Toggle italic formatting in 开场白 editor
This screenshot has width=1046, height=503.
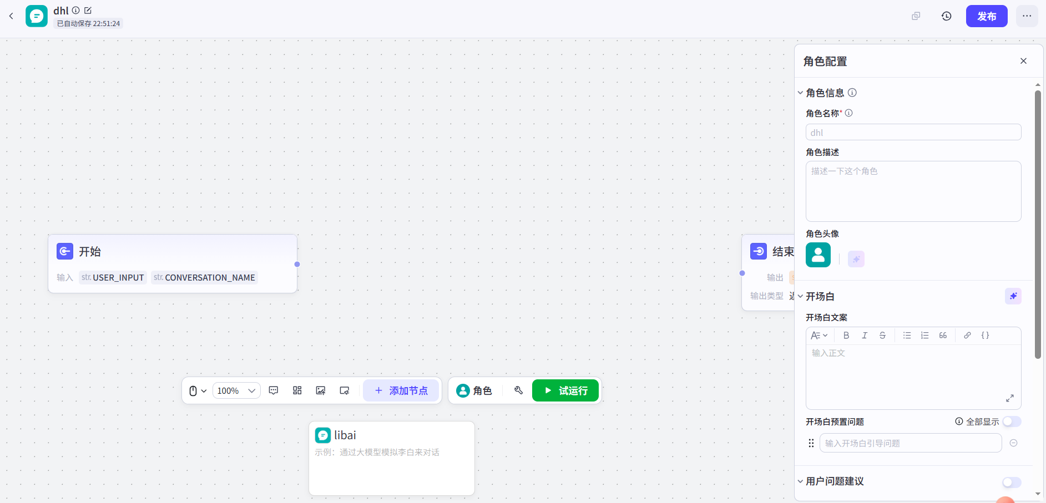(x=865, y=336)
